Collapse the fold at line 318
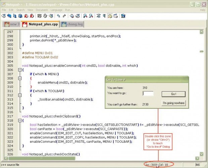Viewport: 208px width, 168px height. [x=20, y=121]
